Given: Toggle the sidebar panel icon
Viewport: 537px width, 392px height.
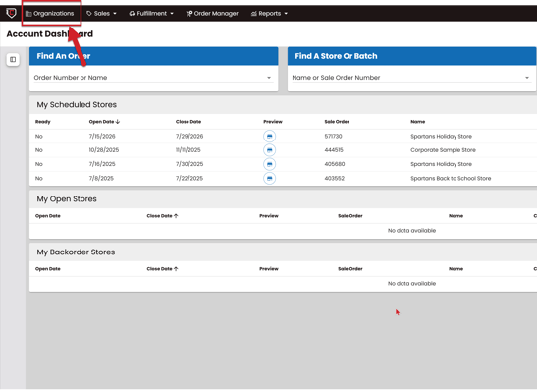Looking at the screenshot, I should pos(13,60).
